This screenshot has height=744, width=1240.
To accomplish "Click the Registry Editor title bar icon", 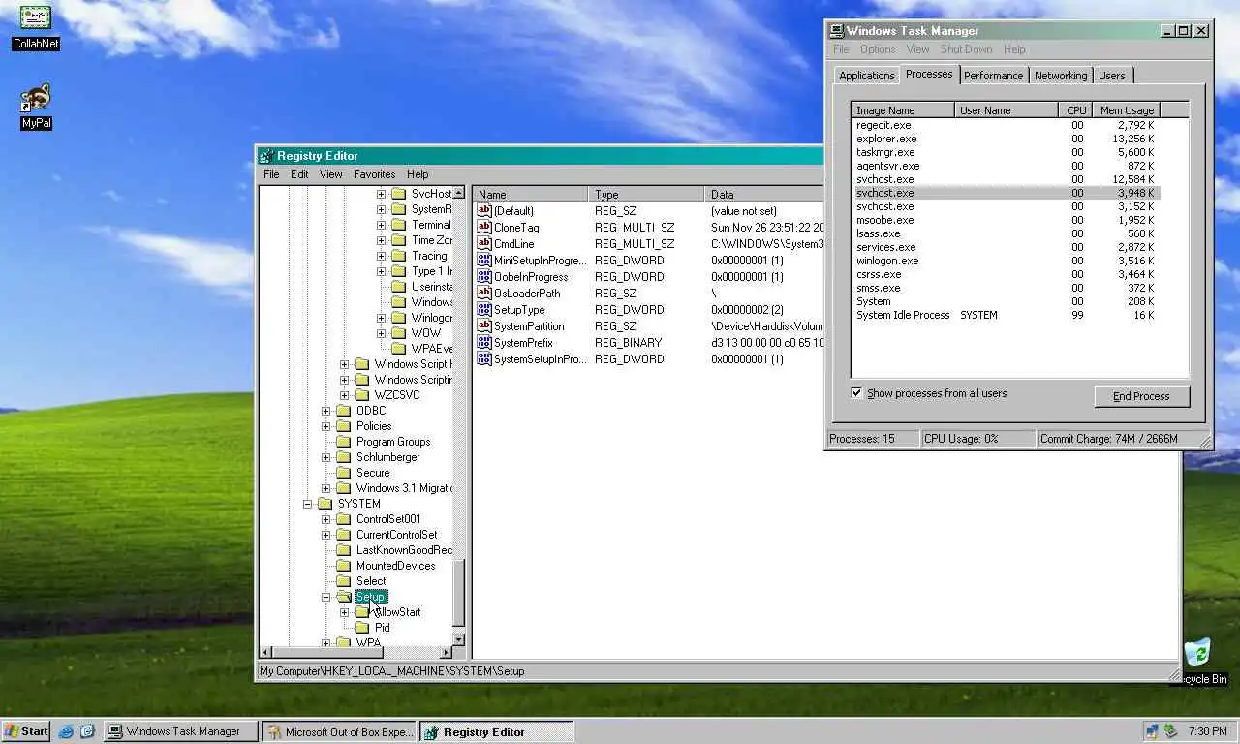I will point(266,156).
